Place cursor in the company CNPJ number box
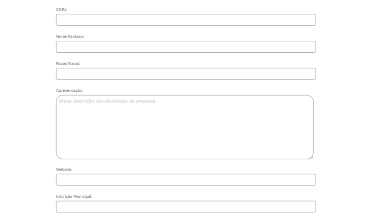365x220 pixels. click(186, 20)
